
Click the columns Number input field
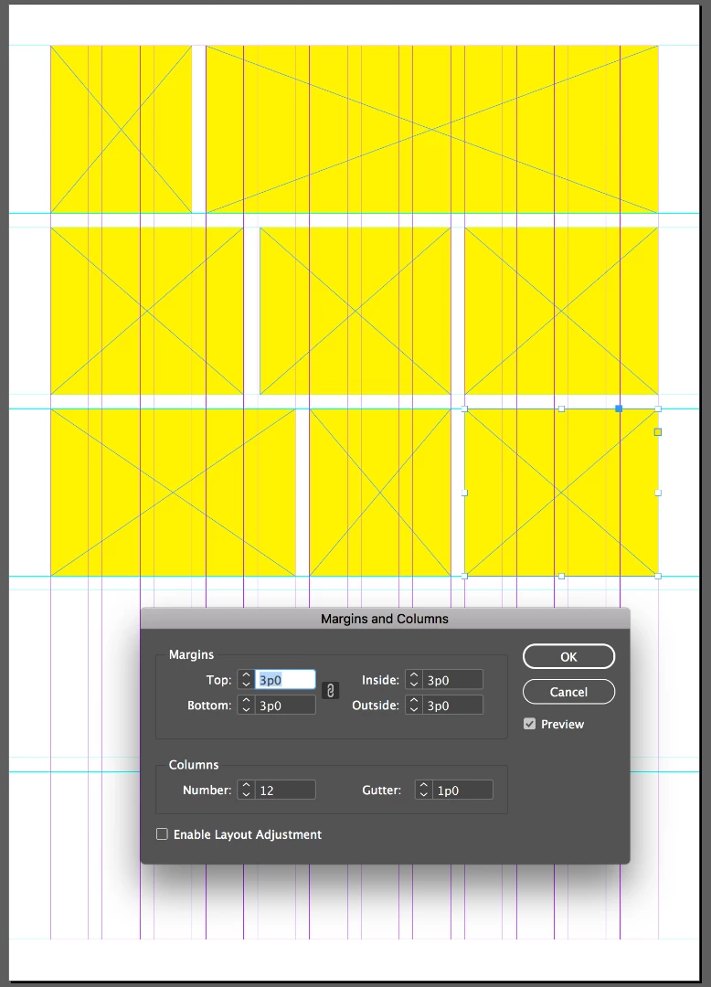[285, 790]
